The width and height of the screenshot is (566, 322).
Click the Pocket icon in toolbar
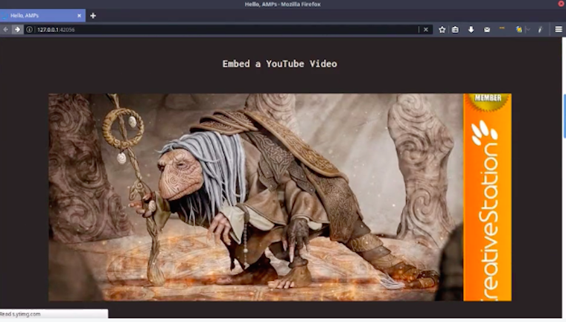(x=487, y=30)
